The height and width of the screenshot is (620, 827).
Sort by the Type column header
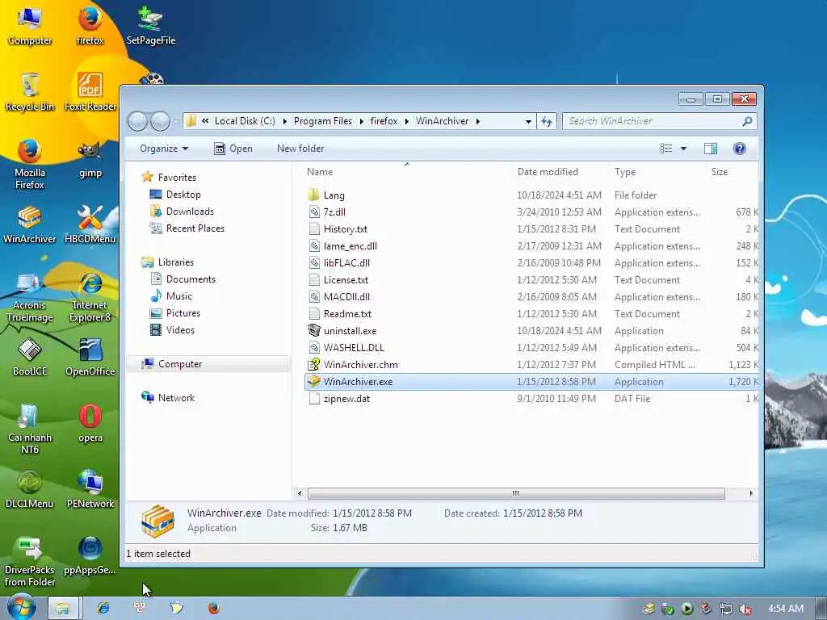coord(657,172)
